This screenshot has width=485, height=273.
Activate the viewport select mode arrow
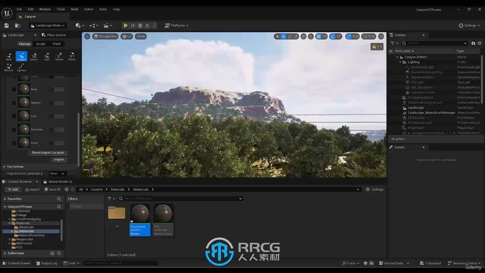click(277, 36)
